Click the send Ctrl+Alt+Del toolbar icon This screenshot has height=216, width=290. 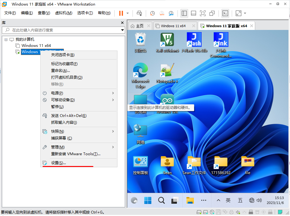point(139,13)
